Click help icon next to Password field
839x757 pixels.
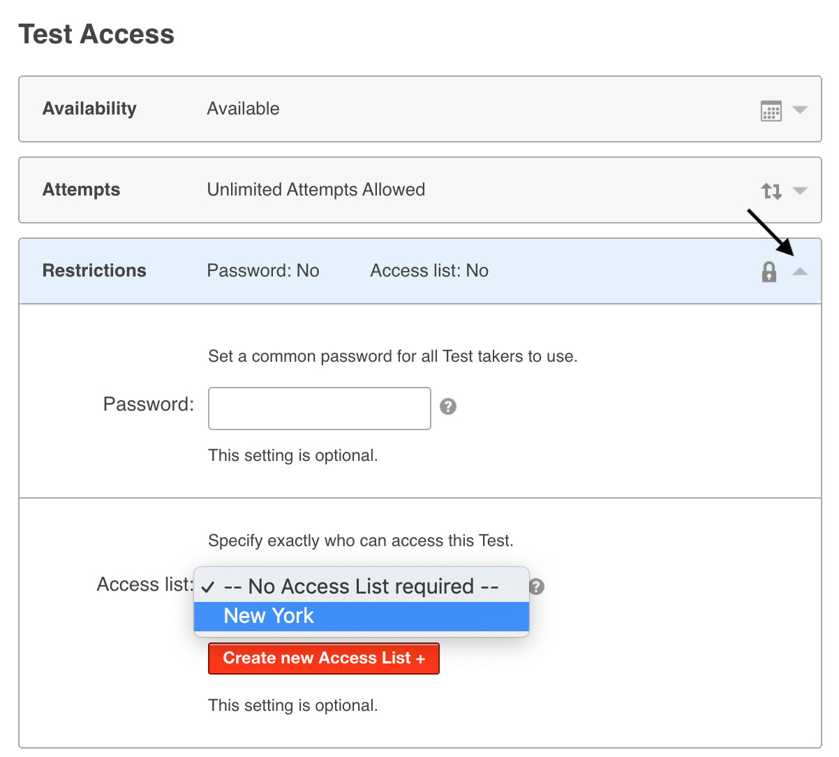point(448,406)
